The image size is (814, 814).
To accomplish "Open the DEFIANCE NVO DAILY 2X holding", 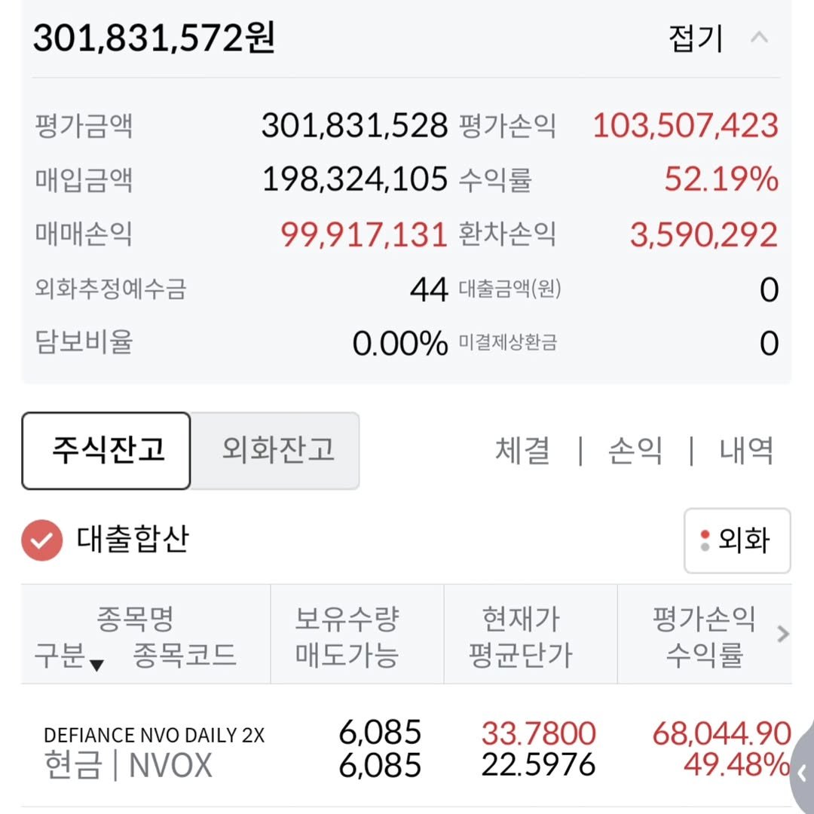I will (x=154, y=735).
